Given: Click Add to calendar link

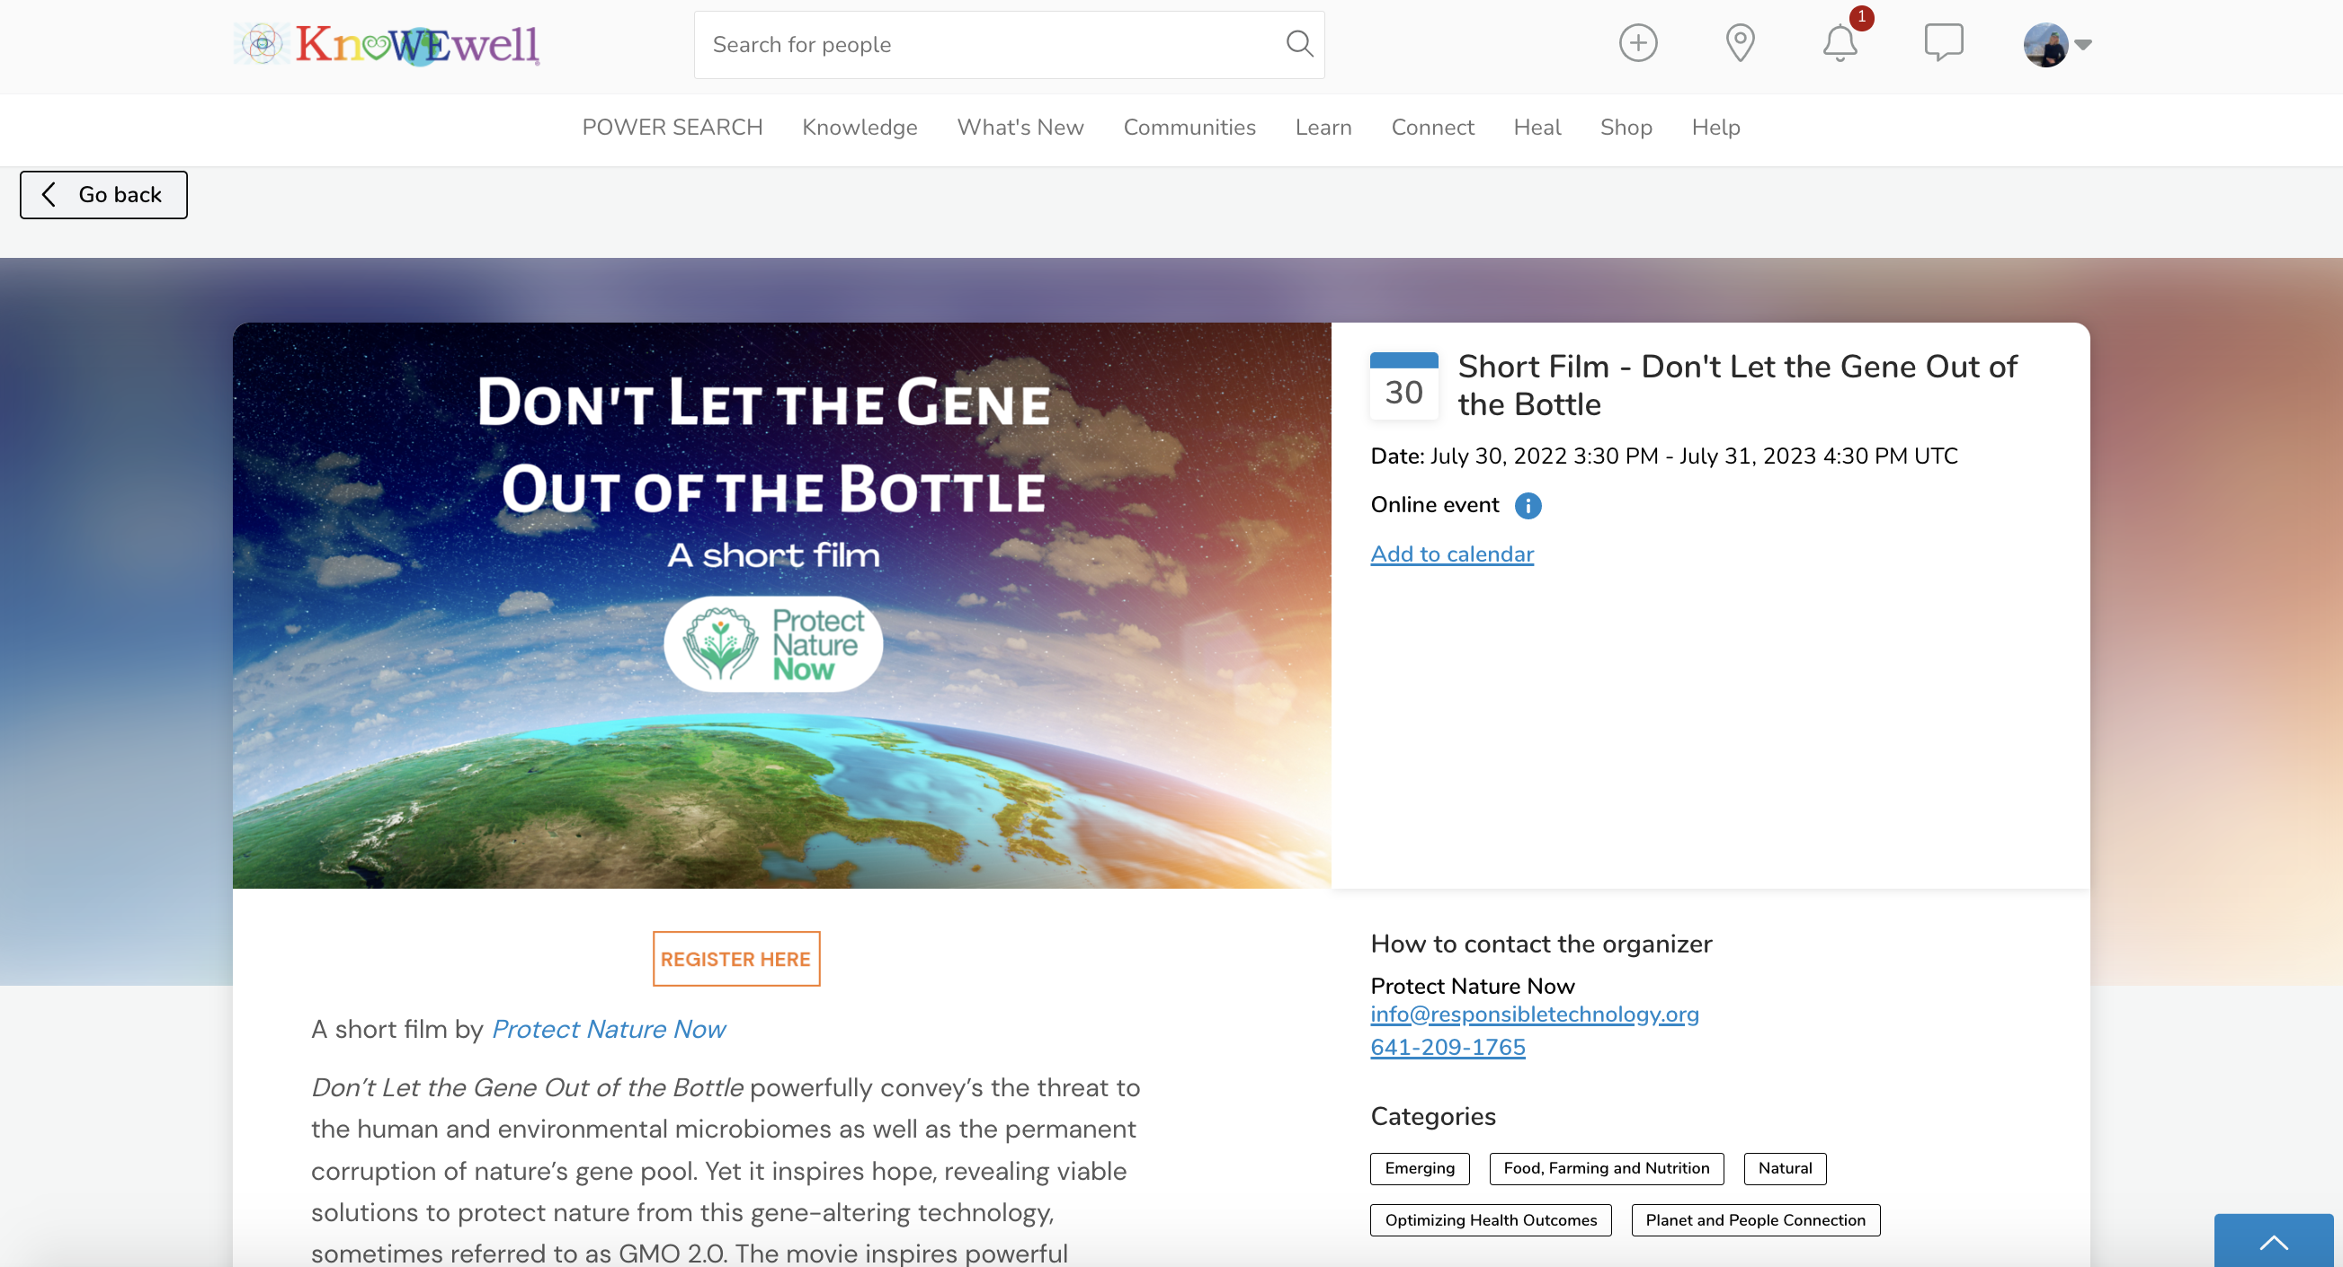Looking at the screenshot, I should click(x=1452, y=554).
